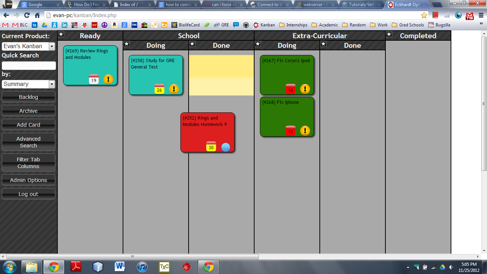Screen dimensions: 487x274
Task: Expand the Internships bookmarks folder
Action: click(x=293, y=25)
